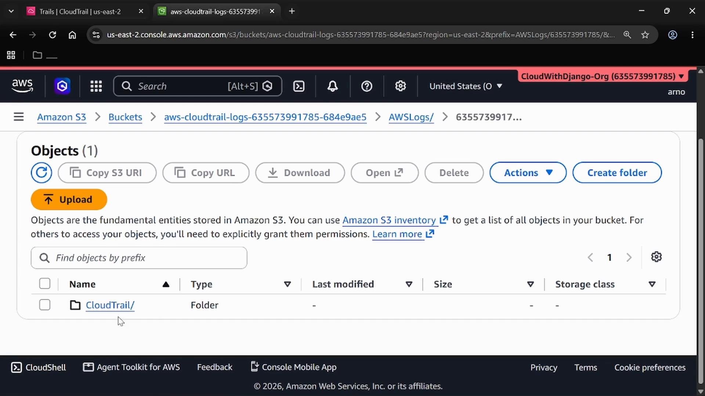Open Cookie preferences in footer

650,367
